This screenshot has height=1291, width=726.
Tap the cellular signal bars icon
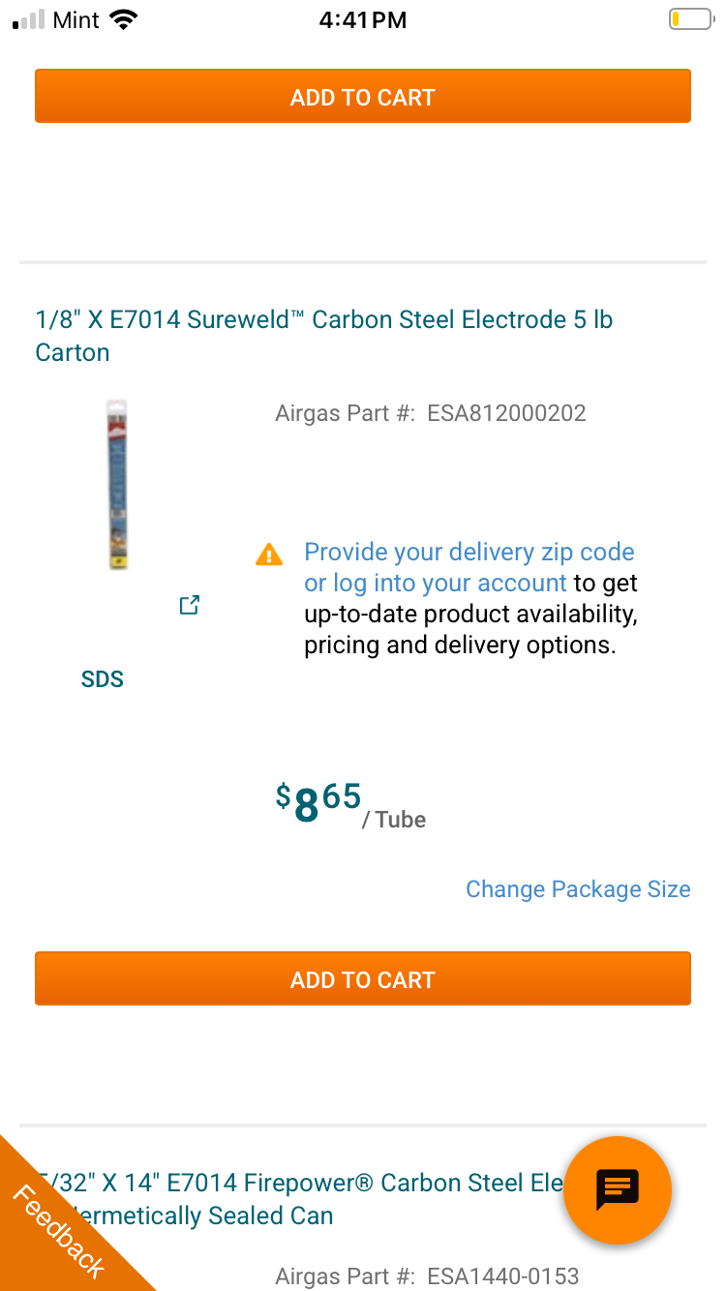(29, 19)
